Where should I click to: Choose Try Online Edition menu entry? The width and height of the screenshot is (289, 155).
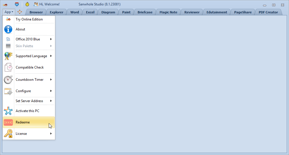pos(29,19)
